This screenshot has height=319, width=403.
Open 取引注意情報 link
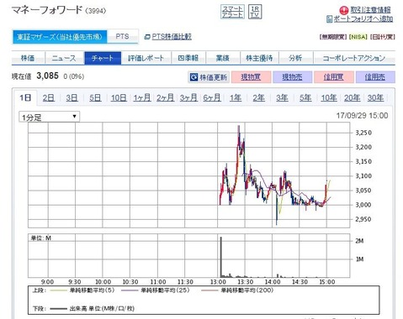[370, 10]
